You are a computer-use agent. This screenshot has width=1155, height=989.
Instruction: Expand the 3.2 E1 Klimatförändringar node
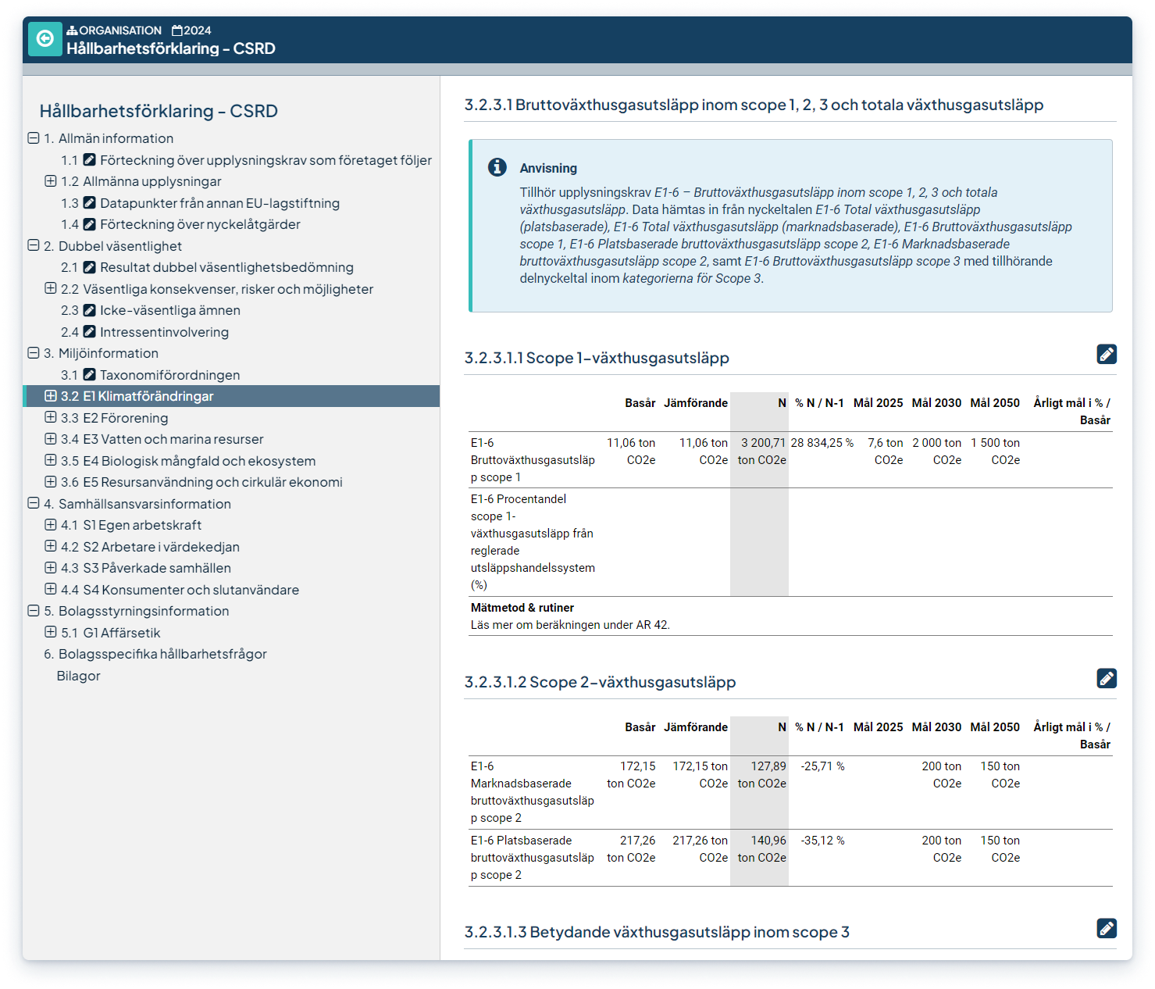pos(51,395)
